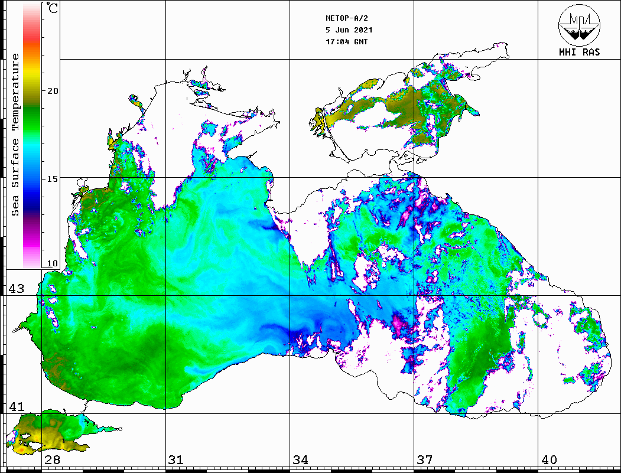Click the latitude label 41
This screenshot has width=621, height=473.
pos(16,407)
